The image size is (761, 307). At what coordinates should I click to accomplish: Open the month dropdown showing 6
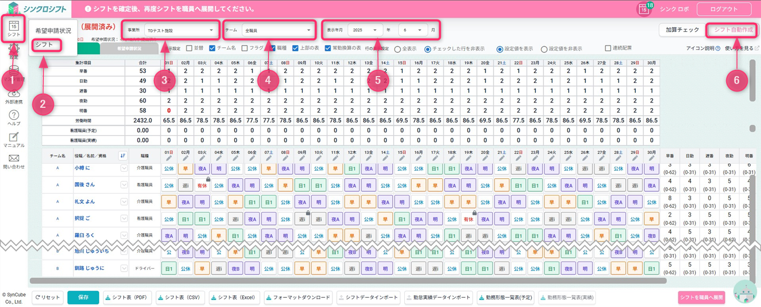413,30
